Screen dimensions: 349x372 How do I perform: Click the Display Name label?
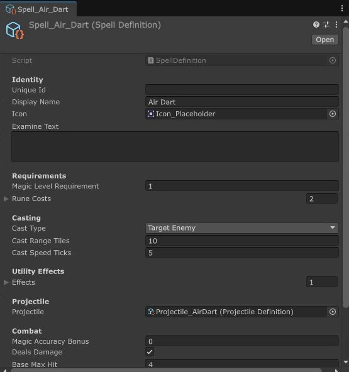36,102
